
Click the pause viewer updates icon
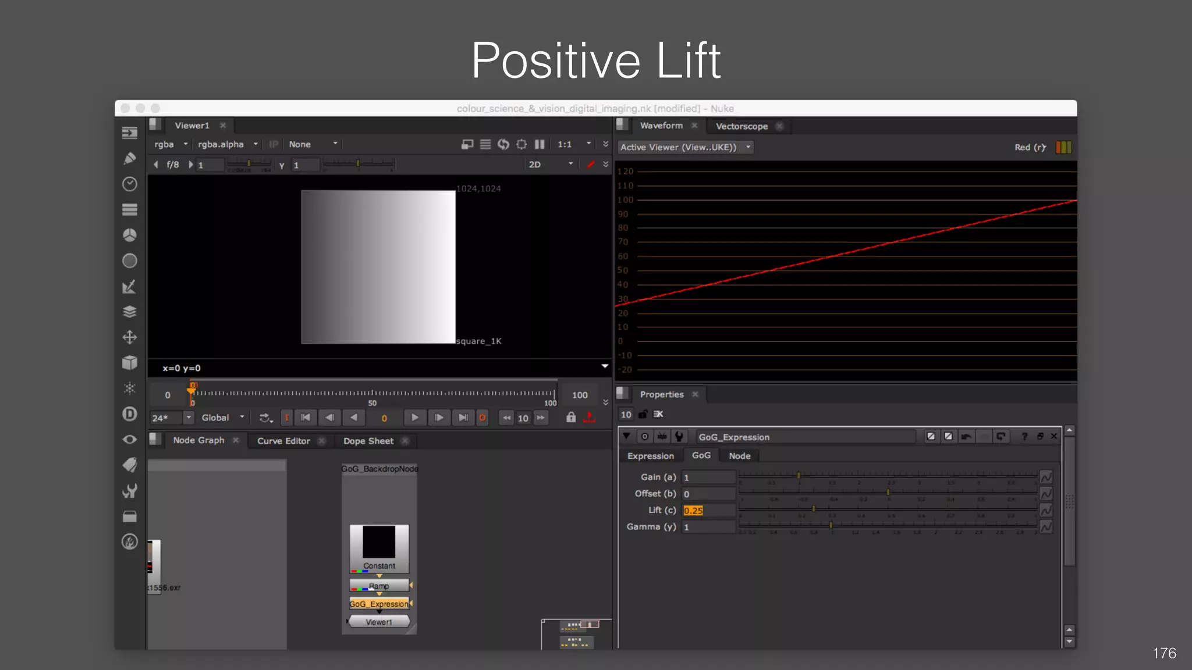[x=540, y=144]
